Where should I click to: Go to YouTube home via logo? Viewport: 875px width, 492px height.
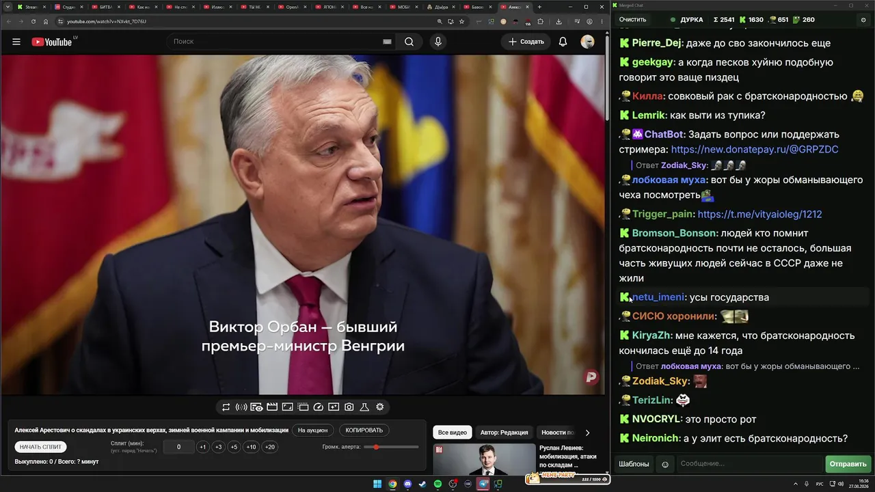[x=52, y=42]
